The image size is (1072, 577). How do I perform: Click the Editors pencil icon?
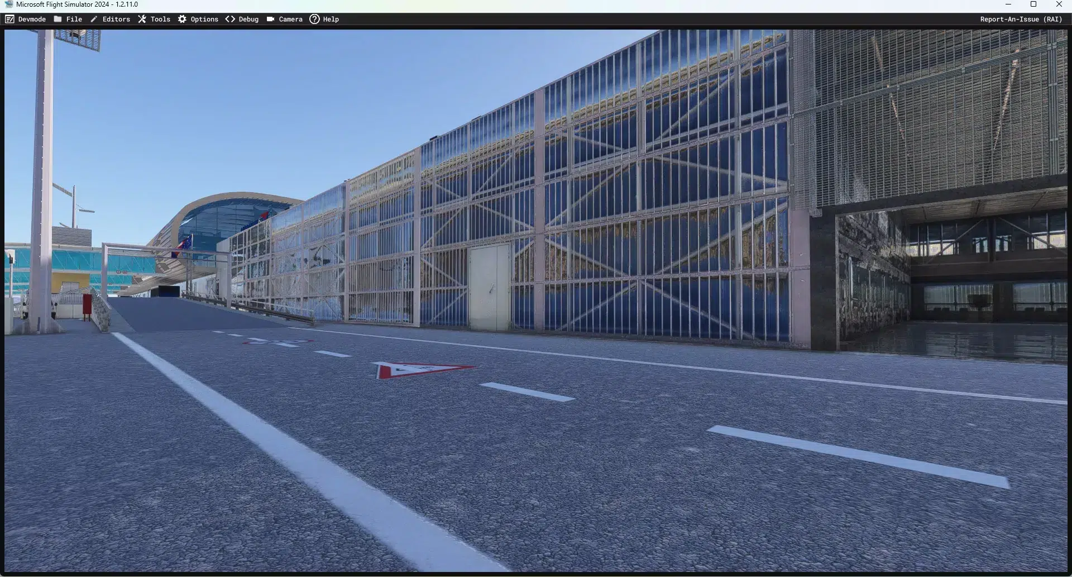94,19
